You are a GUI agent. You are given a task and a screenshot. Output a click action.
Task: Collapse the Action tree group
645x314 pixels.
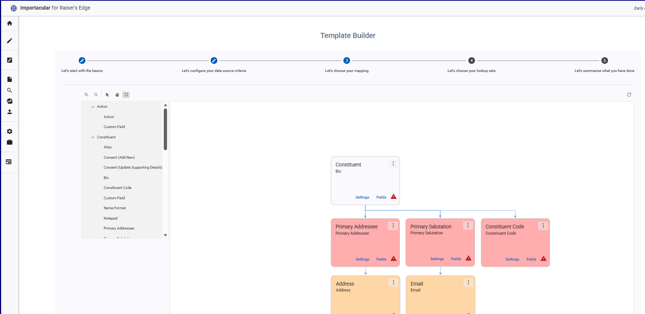click(93, 107)
